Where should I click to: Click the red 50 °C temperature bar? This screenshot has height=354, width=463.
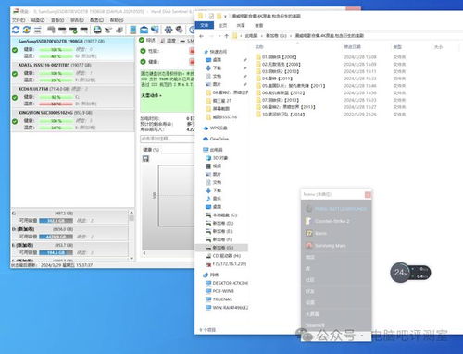(56, 104)
